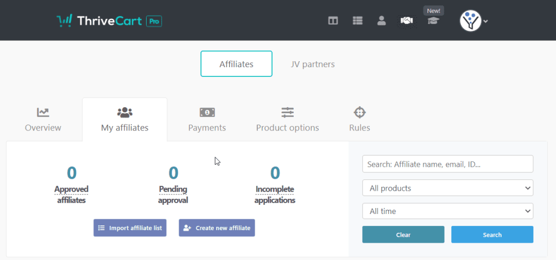The height and width of the screenshot is (260, 556).
Task: Click the Search button
Action: tap(492, 235)
